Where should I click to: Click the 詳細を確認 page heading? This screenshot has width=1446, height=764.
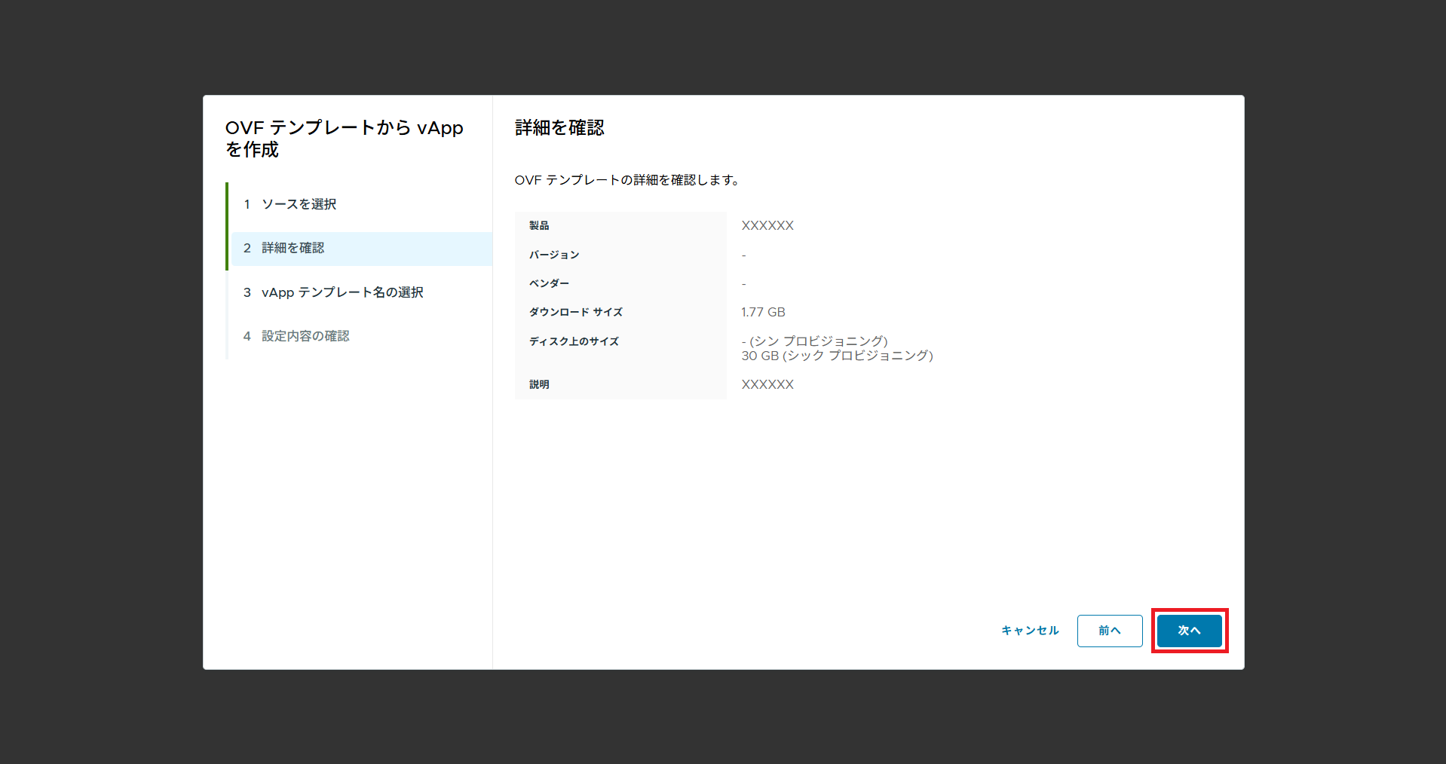click(559, 128)
